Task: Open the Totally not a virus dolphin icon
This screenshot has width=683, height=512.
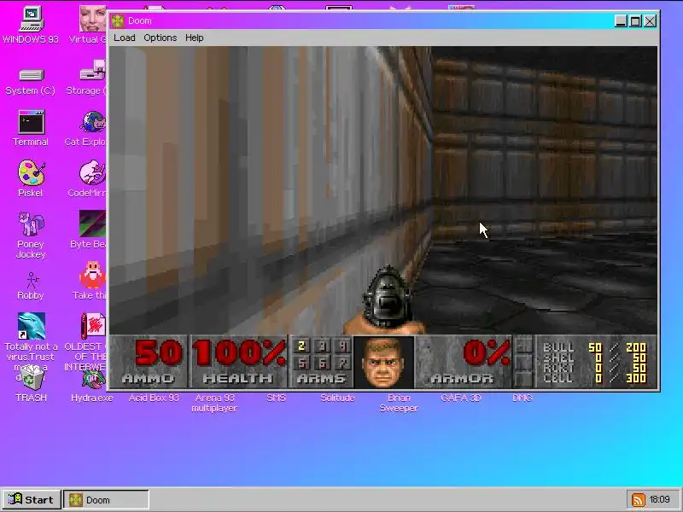Action: [31, 326]
